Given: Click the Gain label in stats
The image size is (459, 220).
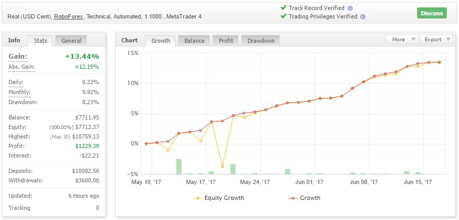Looking at the screenshot, I should point(18,57).
